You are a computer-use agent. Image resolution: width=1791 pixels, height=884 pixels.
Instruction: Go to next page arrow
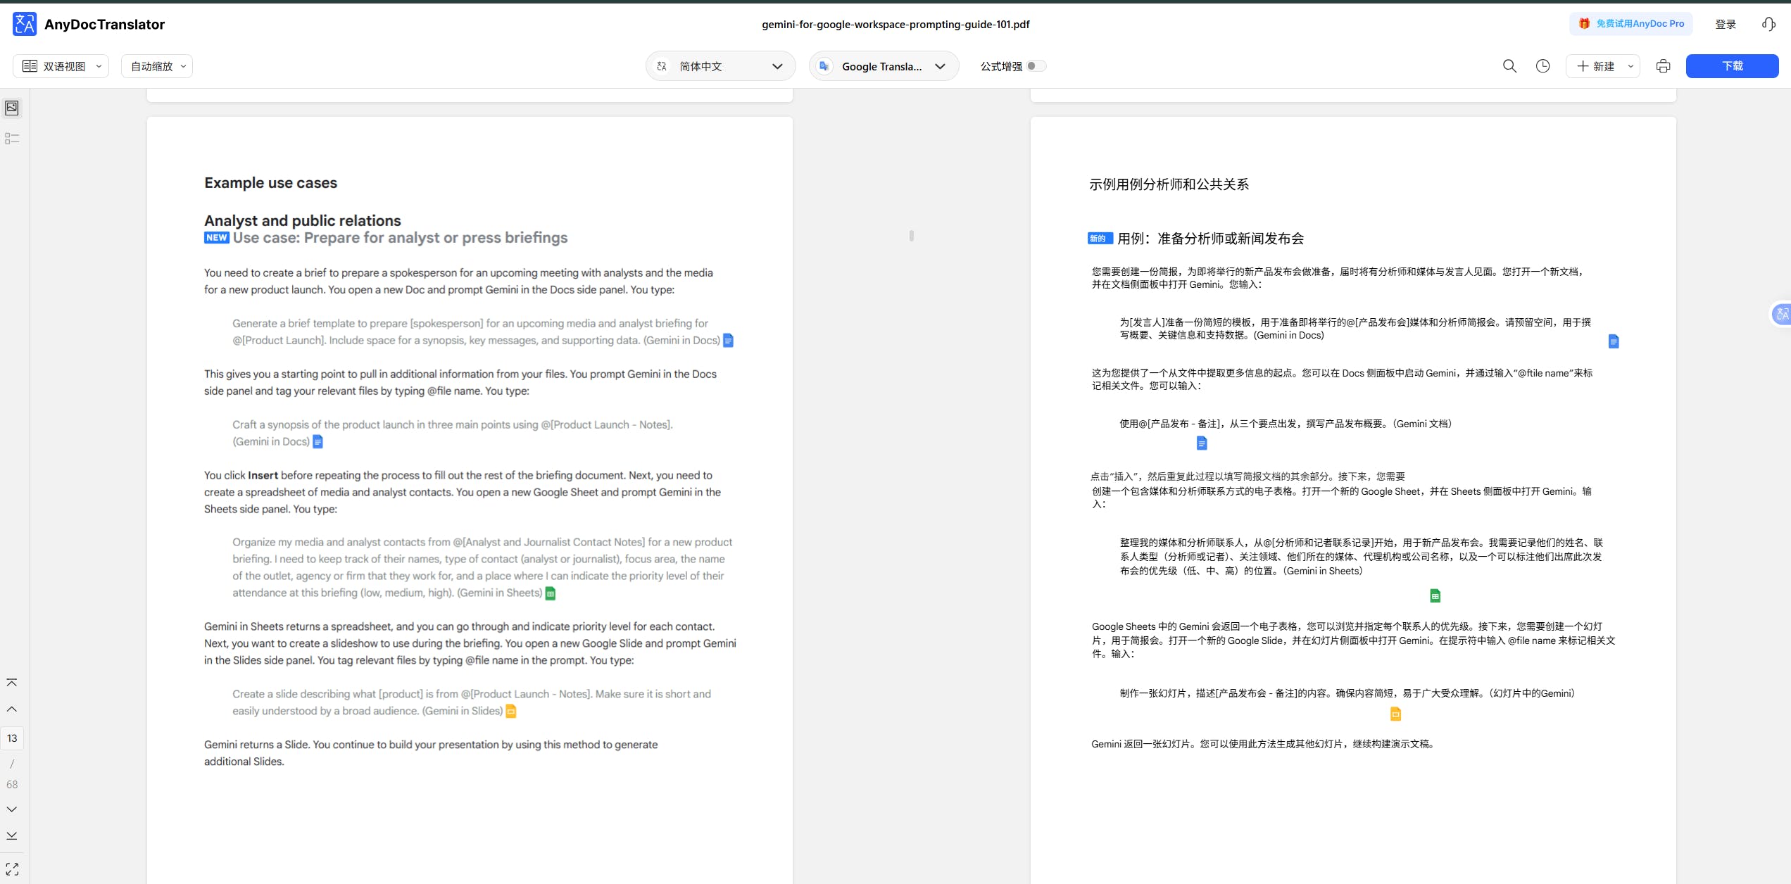click(x=12, y=809)
